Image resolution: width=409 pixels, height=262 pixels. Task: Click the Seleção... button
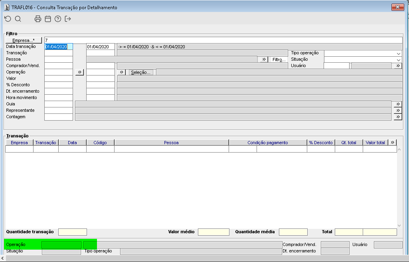[140, 72]
